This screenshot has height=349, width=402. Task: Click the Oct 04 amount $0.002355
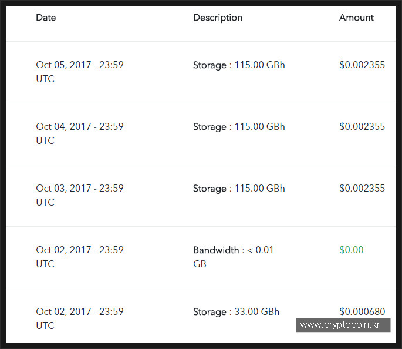362,126
